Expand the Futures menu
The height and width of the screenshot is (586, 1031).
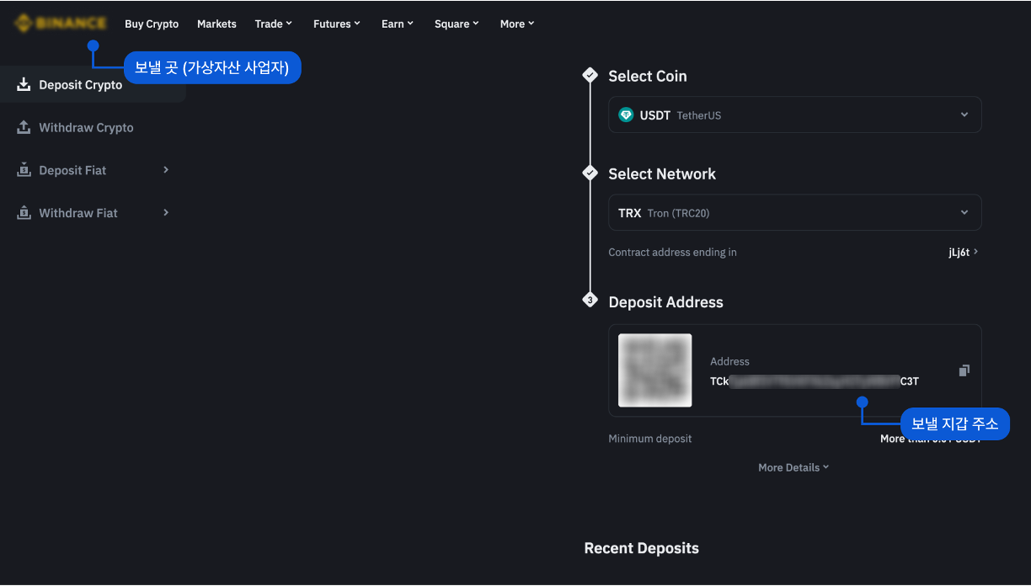337,24
